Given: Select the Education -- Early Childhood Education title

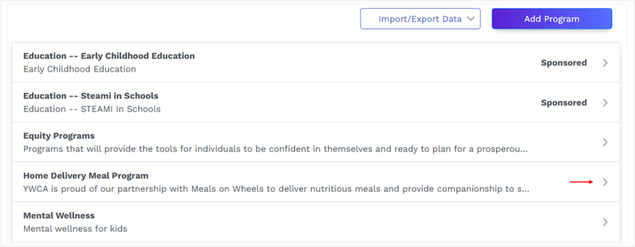Looking at the screenshot, I should coord(109,56).
